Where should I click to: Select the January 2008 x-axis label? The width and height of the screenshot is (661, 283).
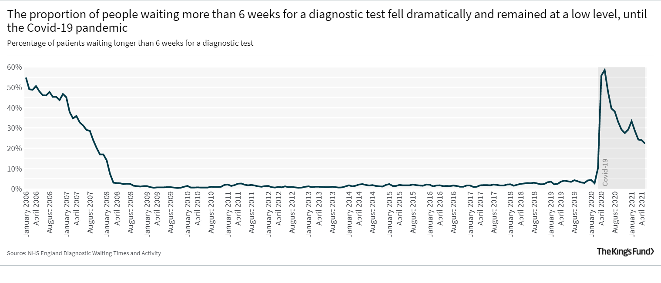(107, 213)
